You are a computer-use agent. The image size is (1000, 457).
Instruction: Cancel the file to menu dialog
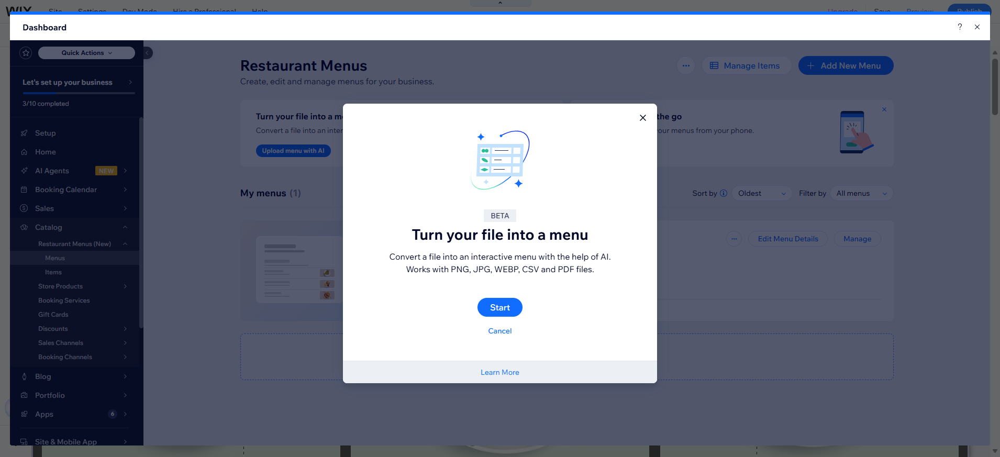pos(499,331)
